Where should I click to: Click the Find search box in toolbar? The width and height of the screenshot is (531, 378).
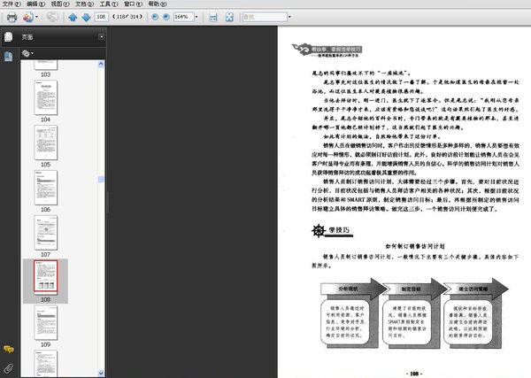click(265, 17)
